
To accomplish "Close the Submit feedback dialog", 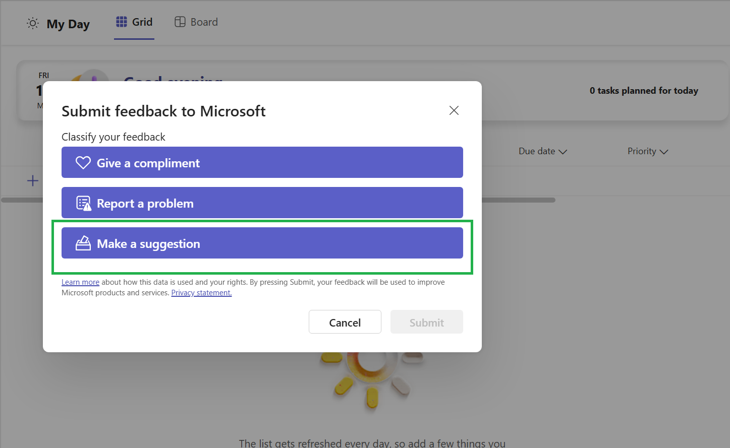I will [x=454, y=110].
